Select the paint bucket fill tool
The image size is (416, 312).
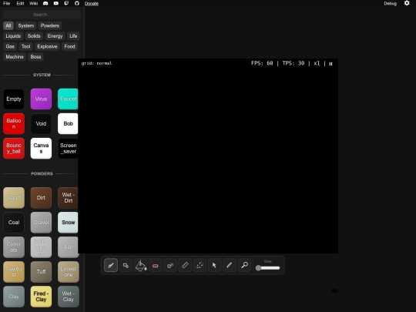[x=141, y=265]
